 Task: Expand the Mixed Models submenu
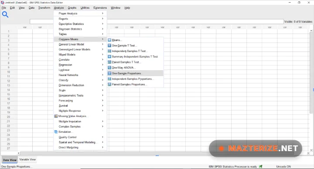pyautogui.click(x=80, y=55)
